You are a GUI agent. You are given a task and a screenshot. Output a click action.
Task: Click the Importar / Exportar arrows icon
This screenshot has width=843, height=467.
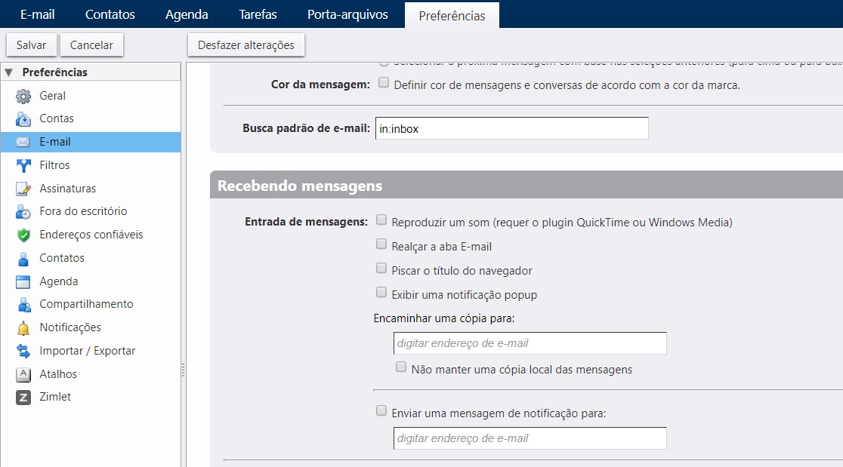pyautogui.click(x=23, y=351)
